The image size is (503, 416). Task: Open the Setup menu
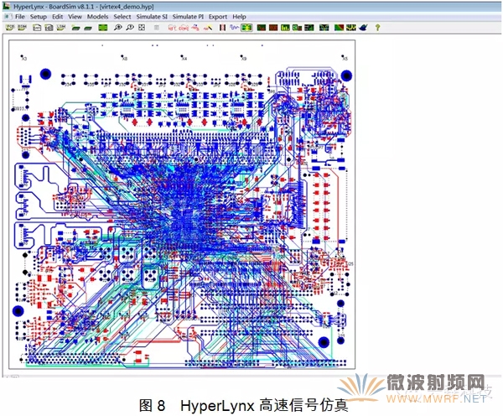pos(39,17)
